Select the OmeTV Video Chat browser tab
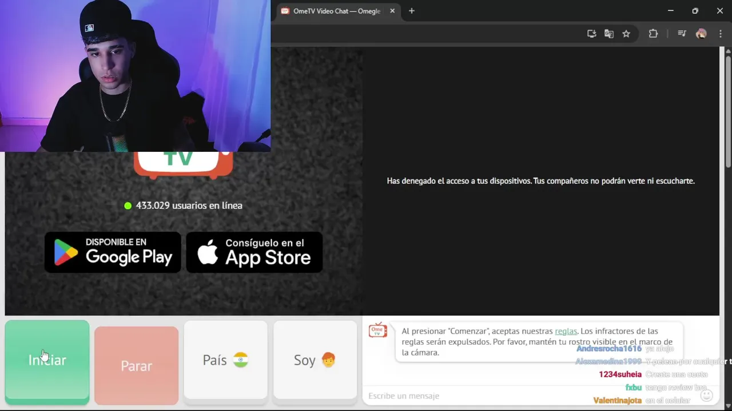This screenshot has width=732, height=411. tap(337, 11)
